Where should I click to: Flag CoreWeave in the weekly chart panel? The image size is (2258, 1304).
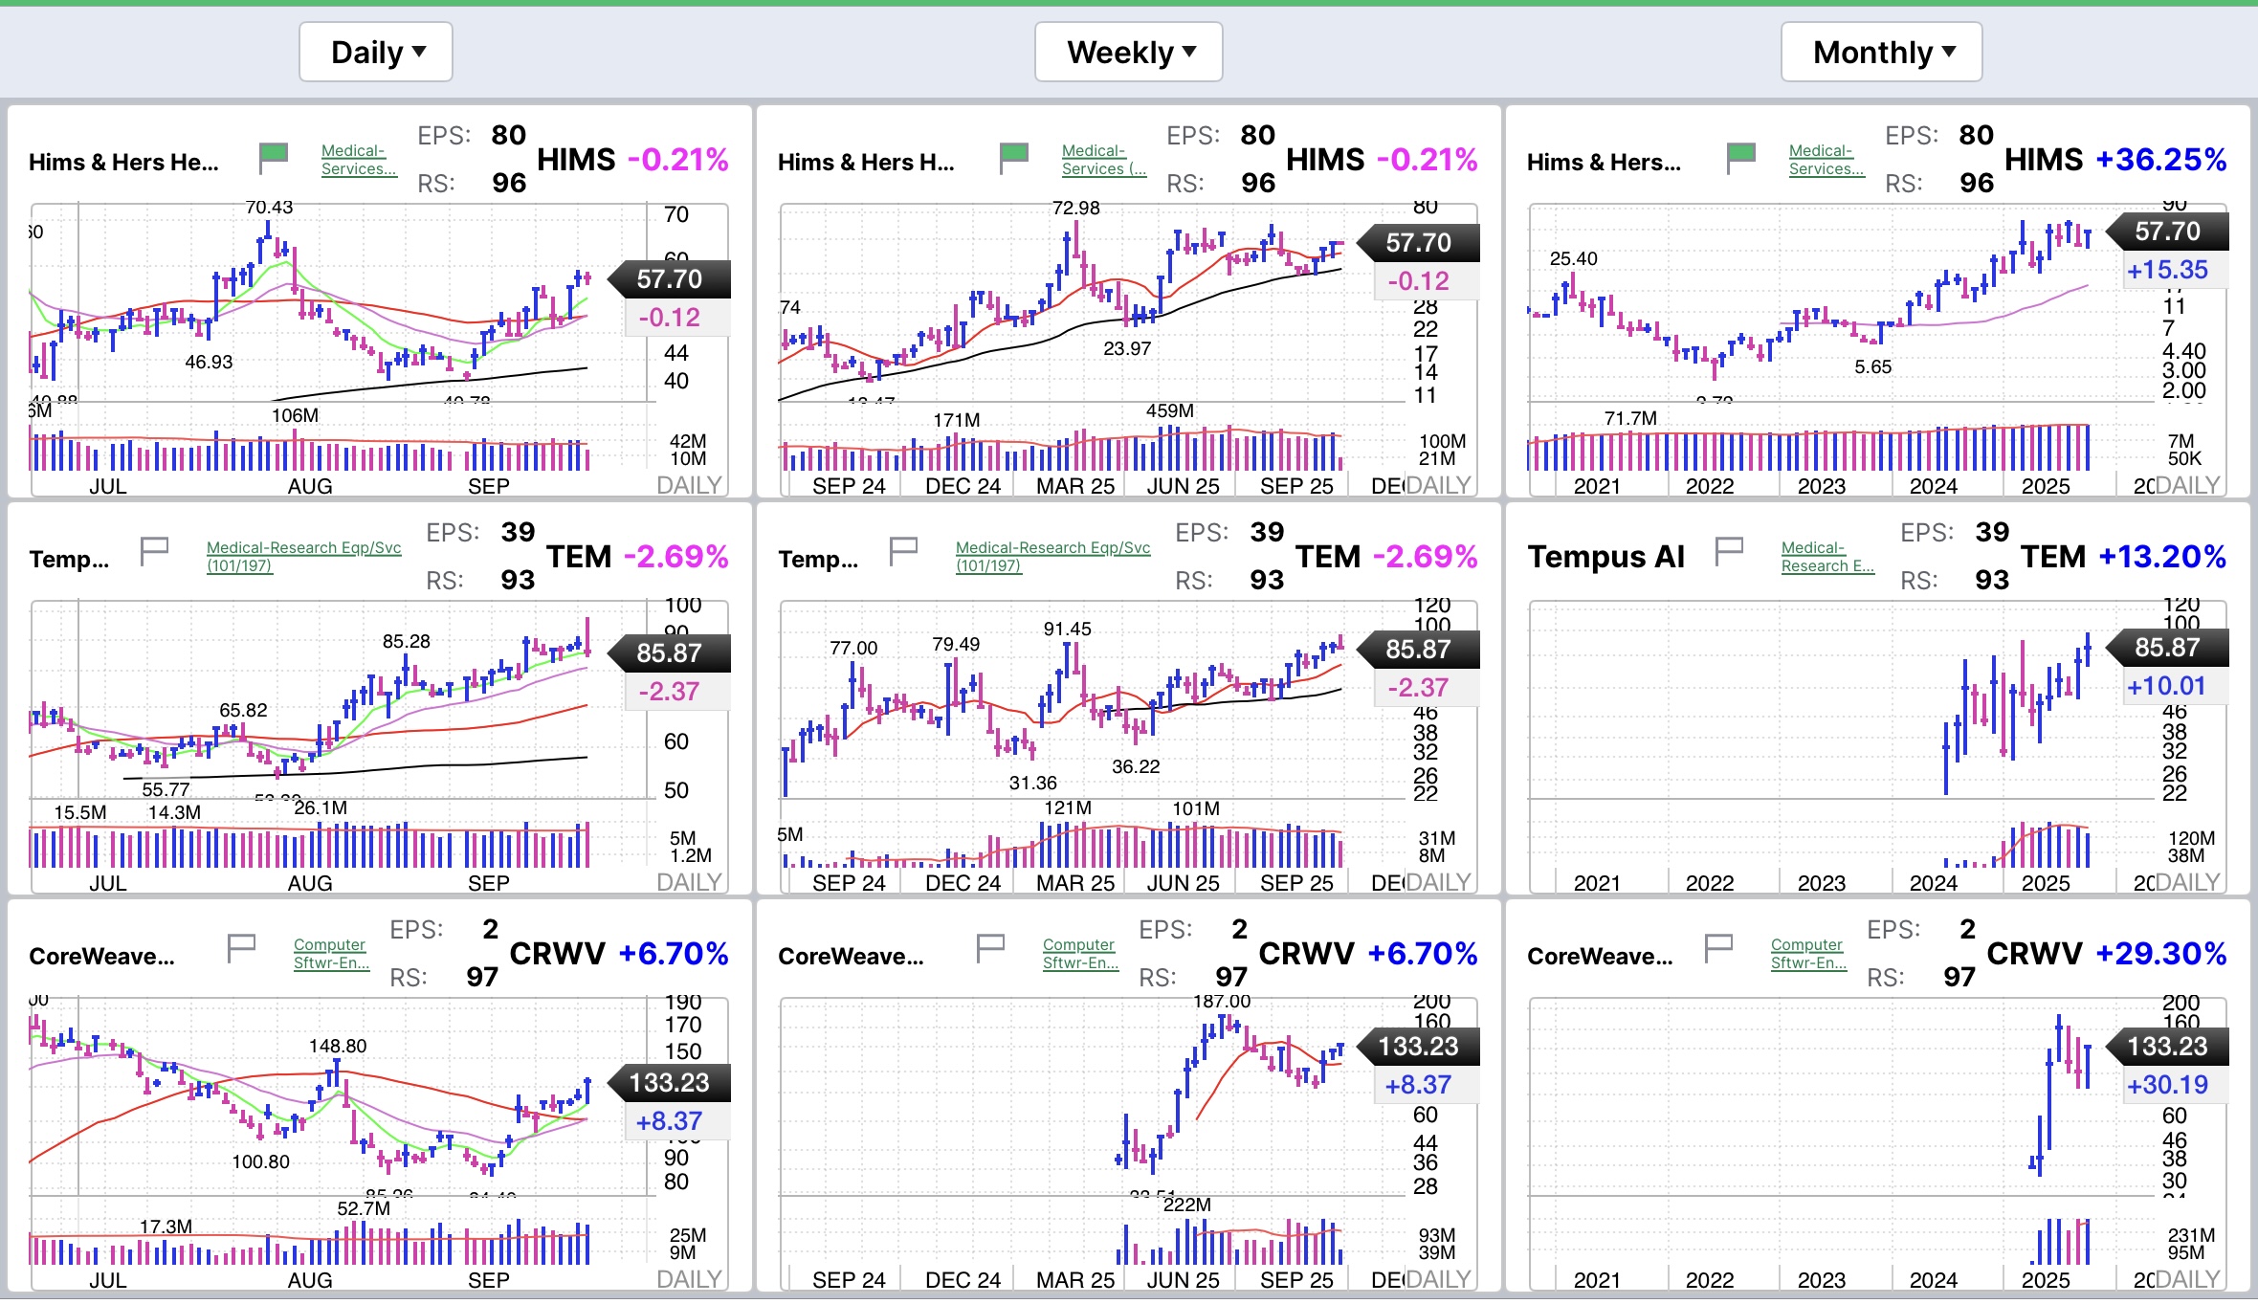tap(990, 947)
